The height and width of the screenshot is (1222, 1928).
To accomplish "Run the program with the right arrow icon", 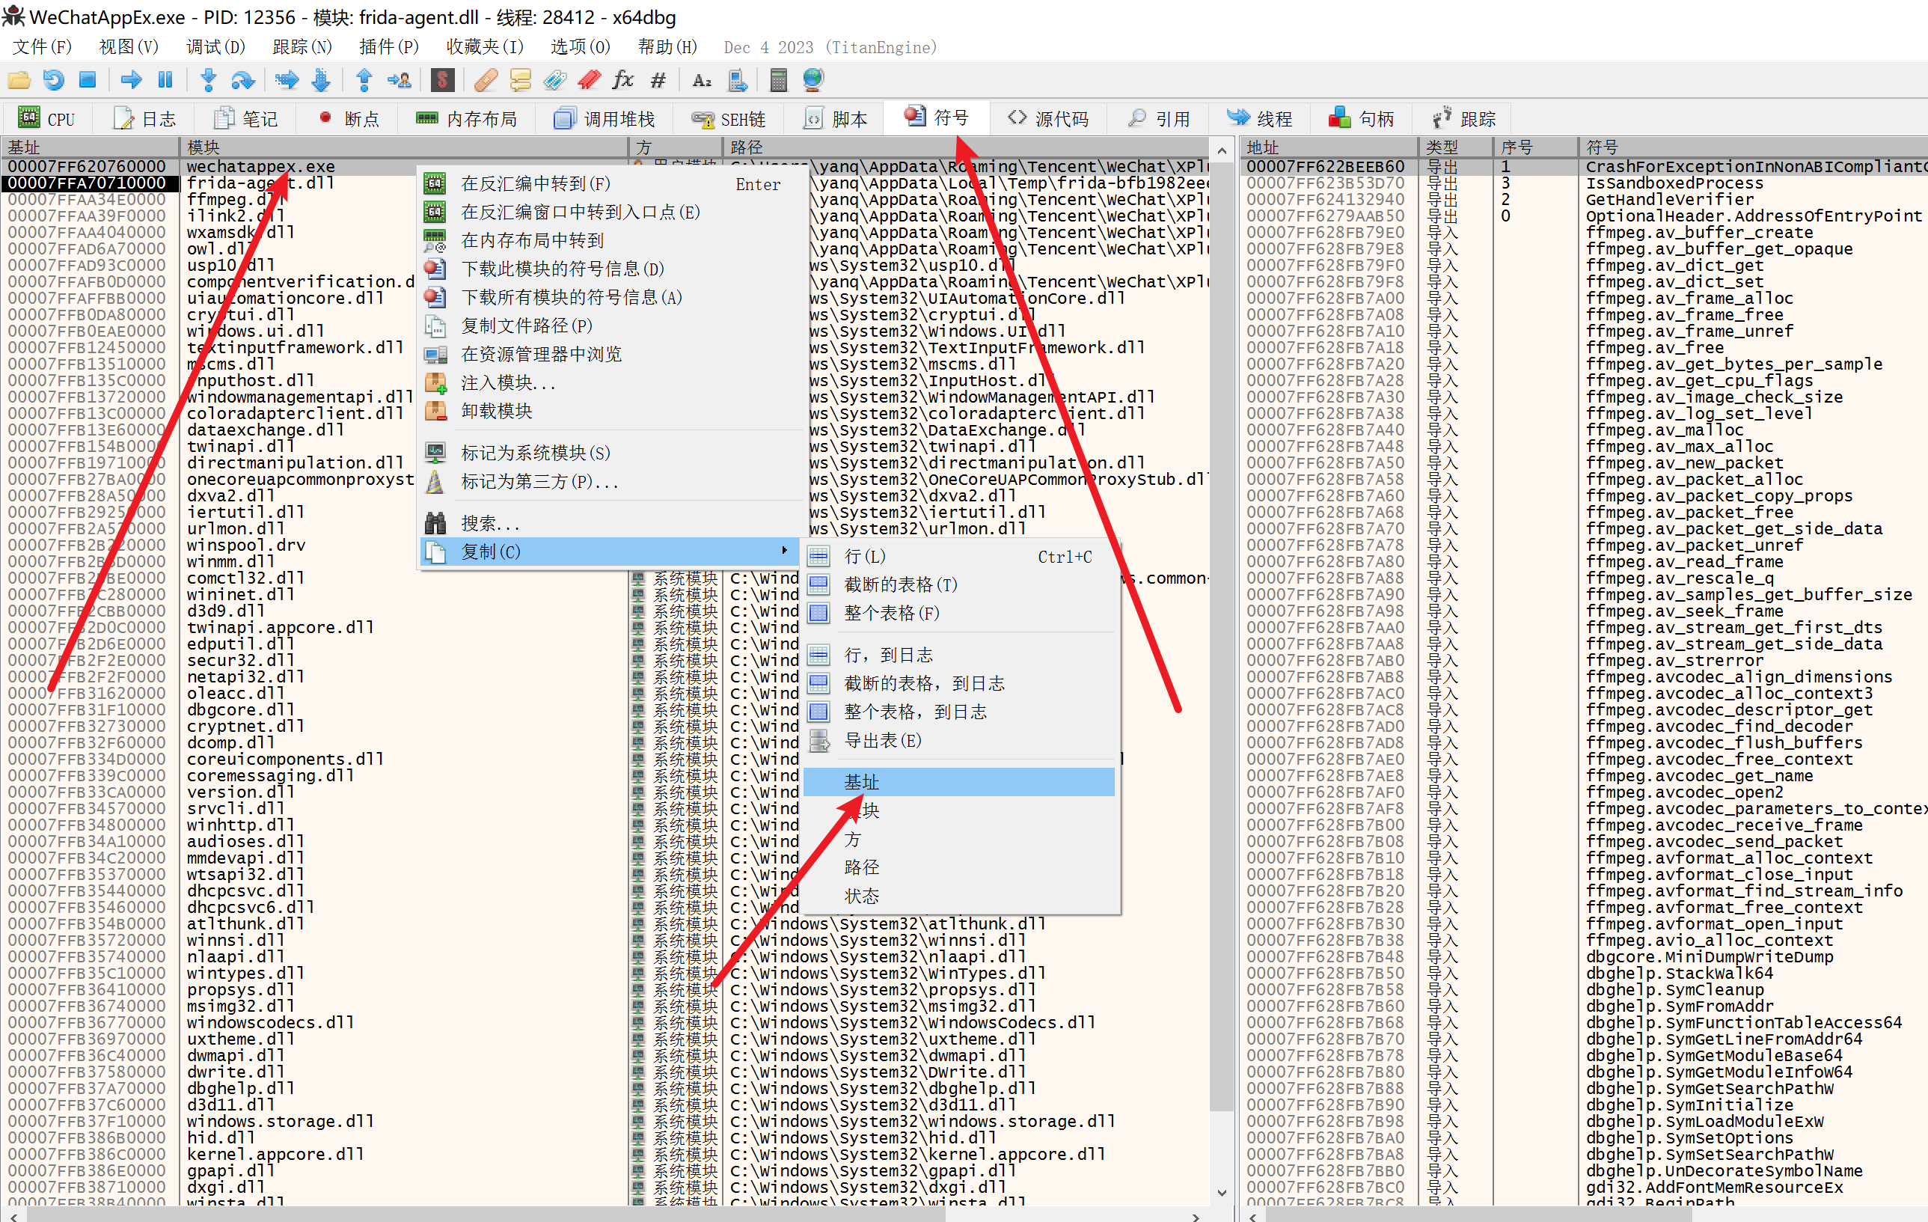I will 132,79.
